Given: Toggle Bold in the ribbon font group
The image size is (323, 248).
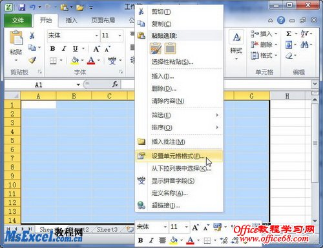Looking at the screenshot, I should (x=52, y=49).
